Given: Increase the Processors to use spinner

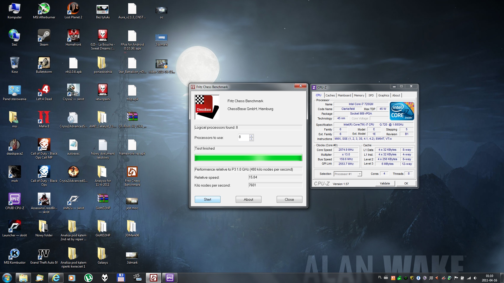Looking at the screenshot, I should [251, 136].
